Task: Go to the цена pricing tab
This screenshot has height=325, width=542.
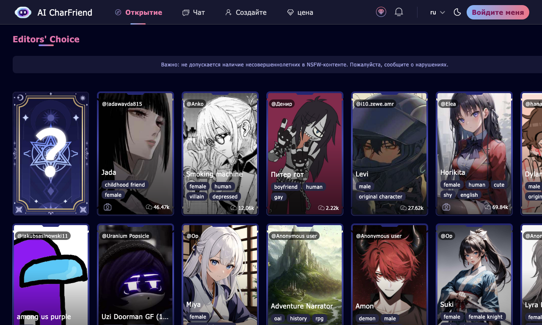Action: tap(300, 12)
